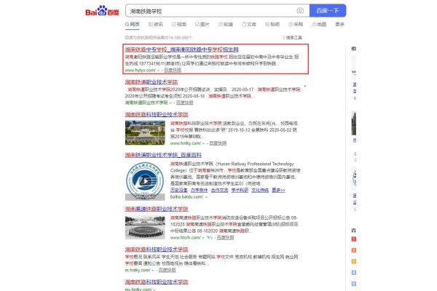Open 百度快照 beside m.hntky.com

[x=168, y=270]
